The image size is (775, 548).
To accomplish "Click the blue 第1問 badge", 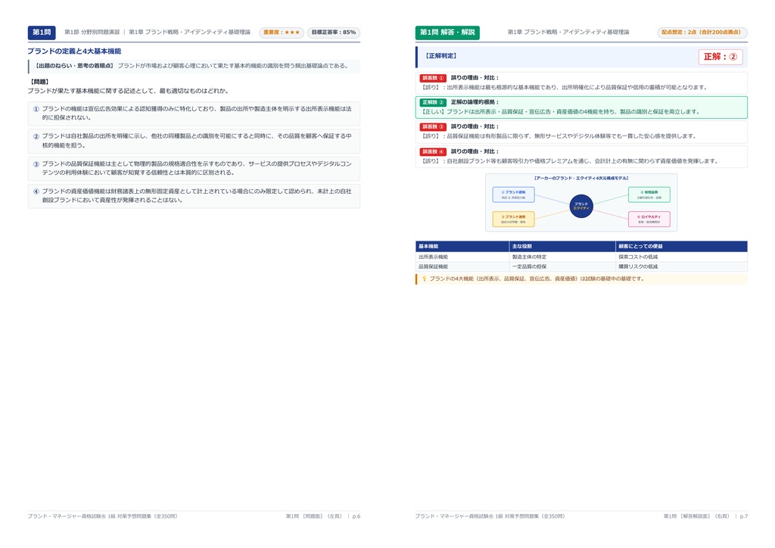I will pos(42,33).
